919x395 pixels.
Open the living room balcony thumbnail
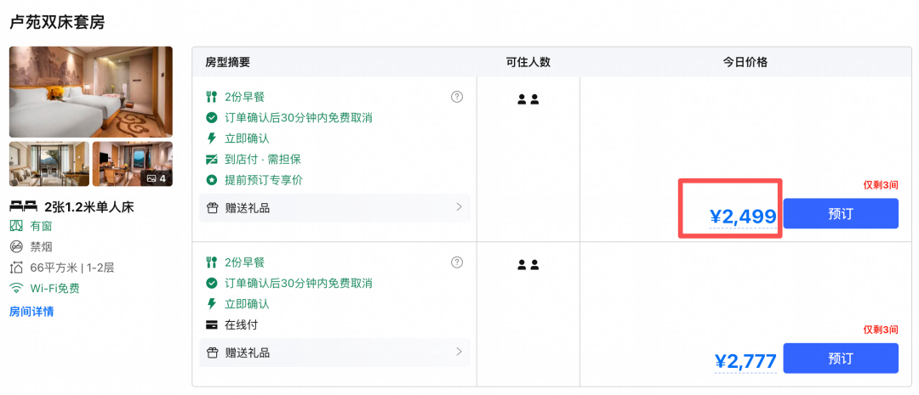tap(49, 164)
